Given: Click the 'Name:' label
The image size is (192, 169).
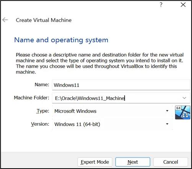Looking at the screenshot, I should click(x=42, y=85).
